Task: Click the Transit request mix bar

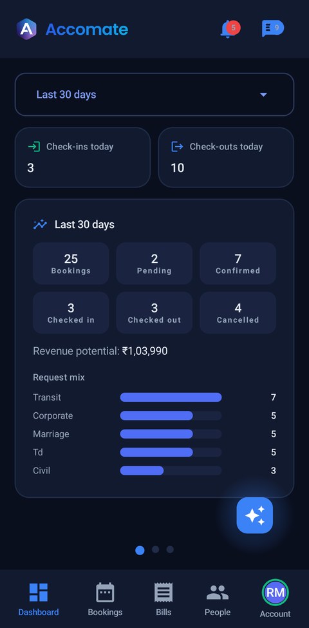Action: pyautogui.click(x=171, y=397)
